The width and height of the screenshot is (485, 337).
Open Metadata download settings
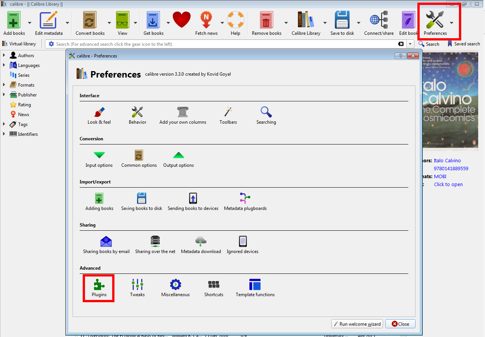click(201, 244)
